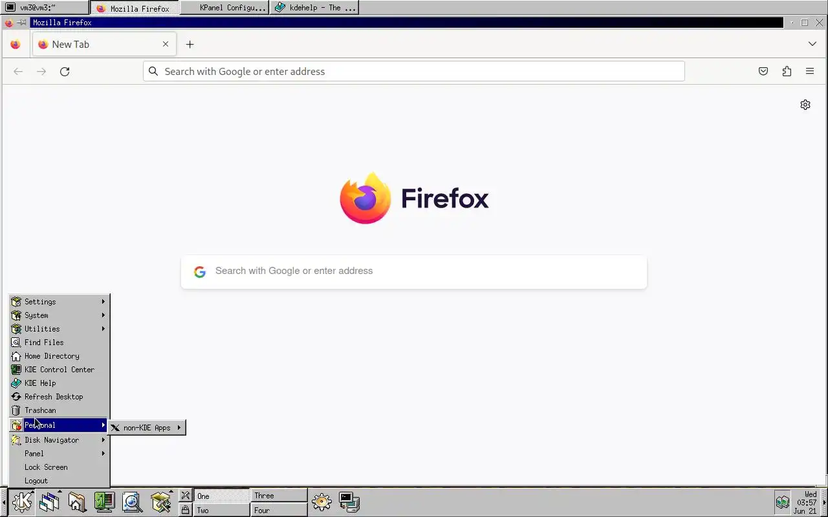Viewport: 828px width, 517px height.
Task: Expand the Personal submenu
Action: [60, 425]
